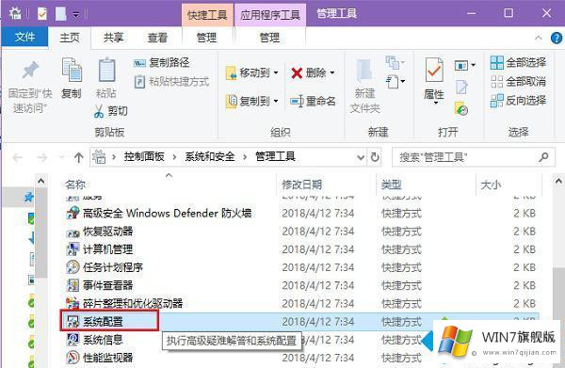Click quick access new folder icon

(61, 14)
